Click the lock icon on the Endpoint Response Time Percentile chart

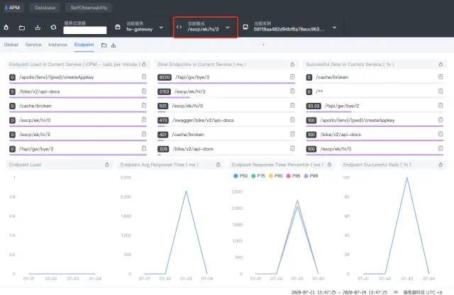coord(329,165)
